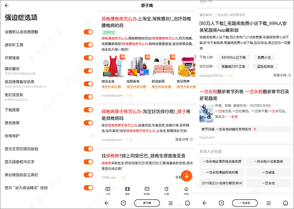The image size is (294, 209).
Task: Toggle 显示主页的添加按钮 switch
Action: click(88, 149)
